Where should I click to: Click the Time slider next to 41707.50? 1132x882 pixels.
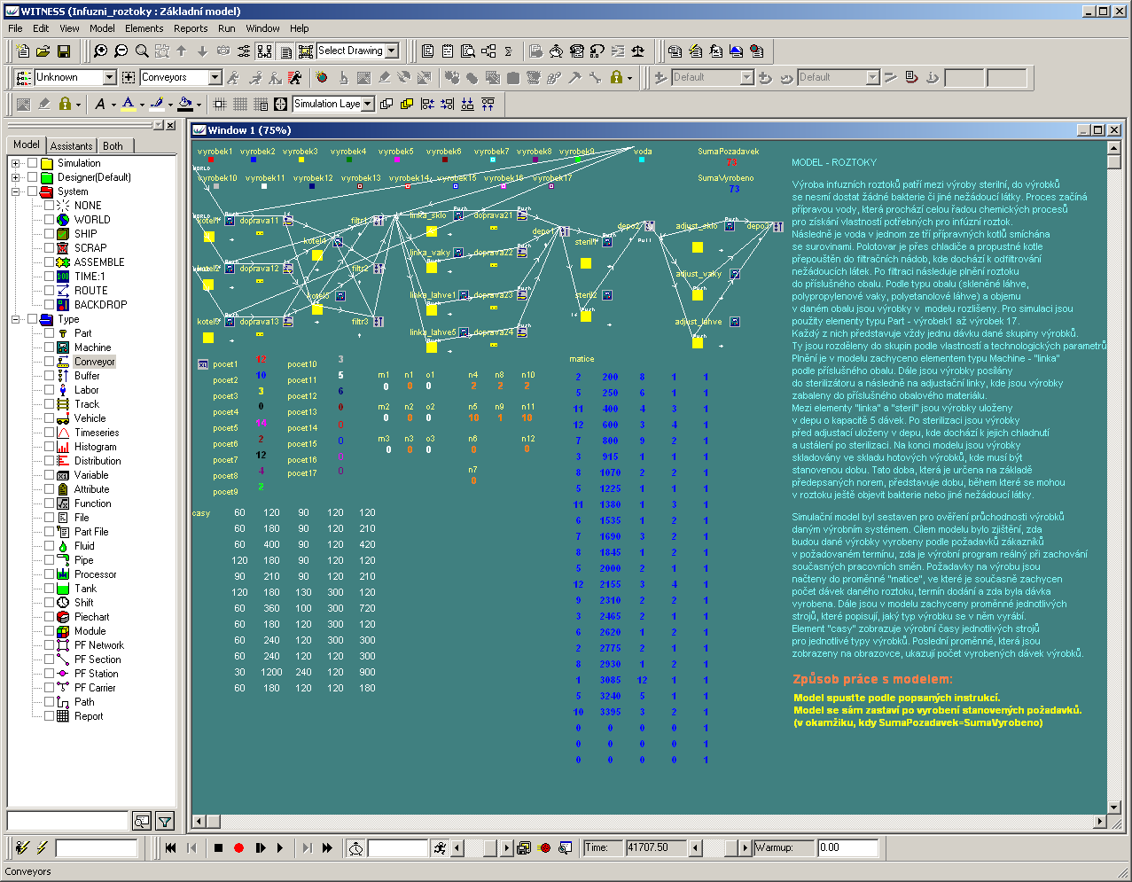point(720,848)
